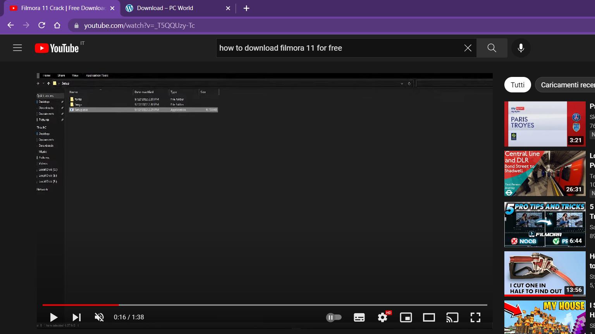Enable miniplayer mode
The image size is (595, 334).
coord(406,317)
